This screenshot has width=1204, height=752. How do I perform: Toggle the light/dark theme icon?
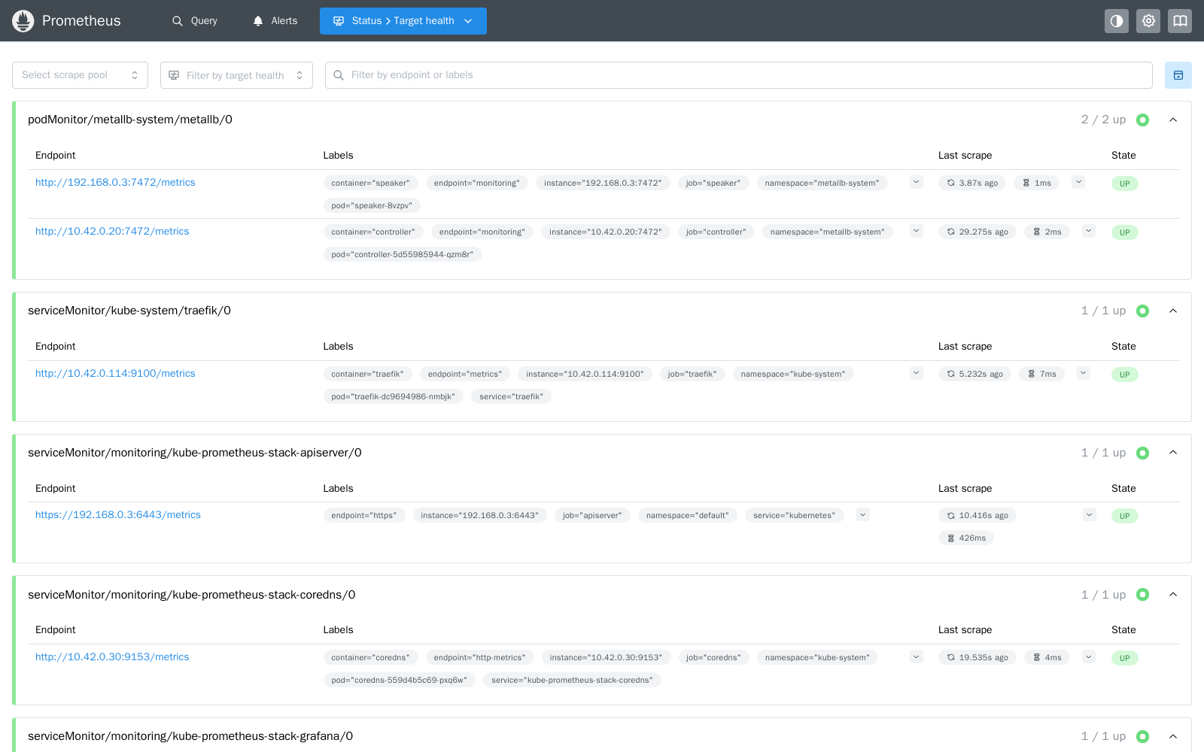click(x=1117, y=21)
